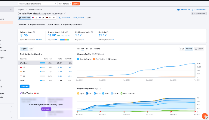Open the User manual link
209x120 pixels.
coord(183,10)
